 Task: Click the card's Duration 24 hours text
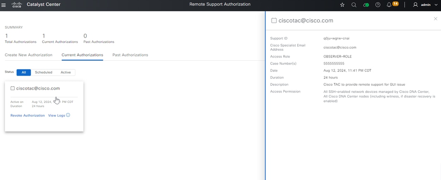[x=38, y=106]
